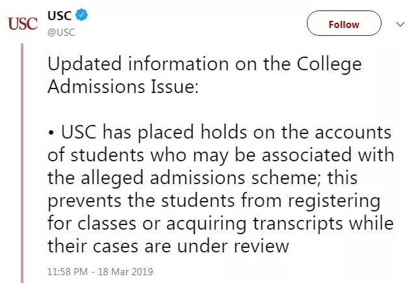Click the text "the alleged admissions scheme; this"
The width and height of the screenshot is (416, 283).
coord(194,178)
